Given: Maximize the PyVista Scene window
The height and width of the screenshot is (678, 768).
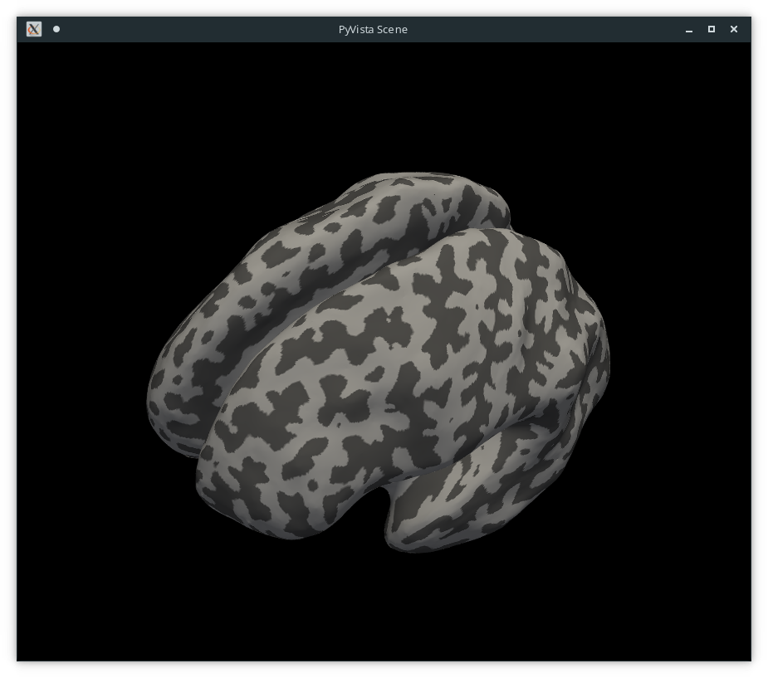Looking at the screenshot, I should pyautogui.click(x=712, y=29).
